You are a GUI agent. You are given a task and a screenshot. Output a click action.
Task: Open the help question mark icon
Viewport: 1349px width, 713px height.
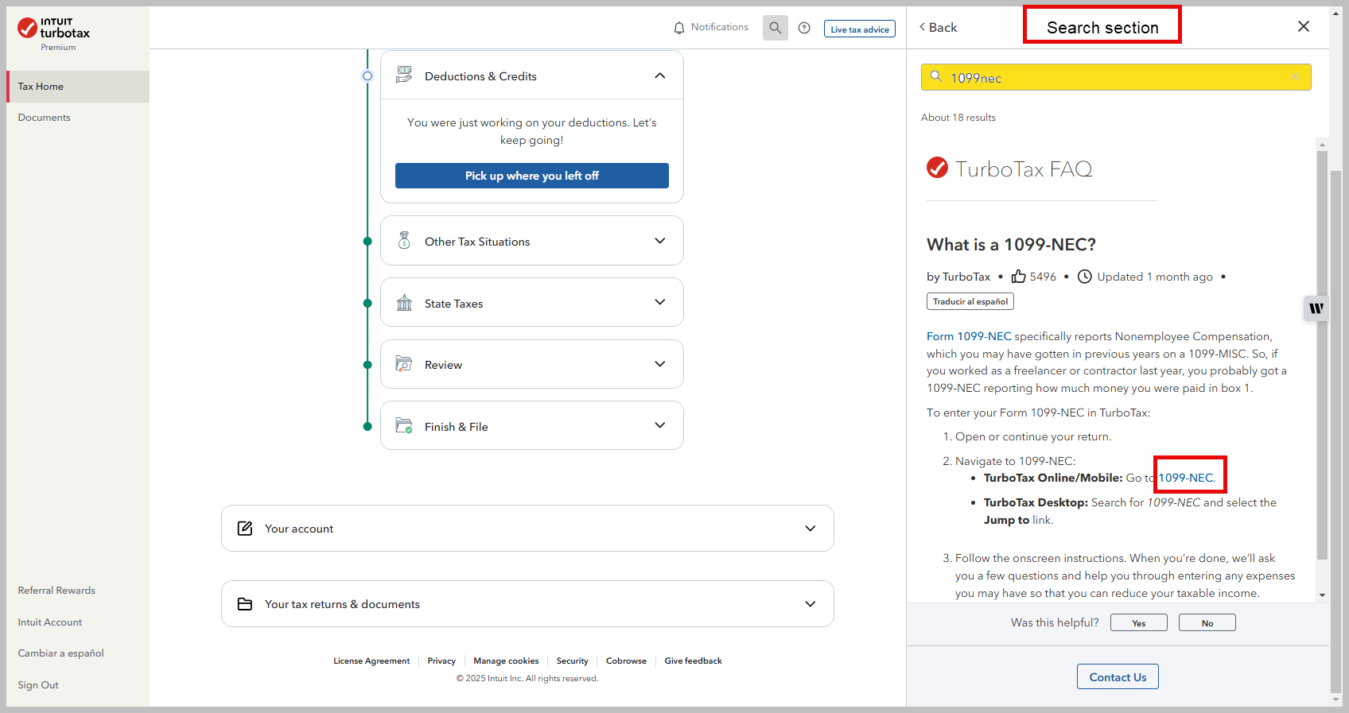click(804, 28)
